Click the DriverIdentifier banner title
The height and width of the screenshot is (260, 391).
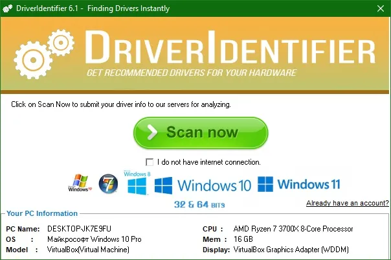[230, 47]
